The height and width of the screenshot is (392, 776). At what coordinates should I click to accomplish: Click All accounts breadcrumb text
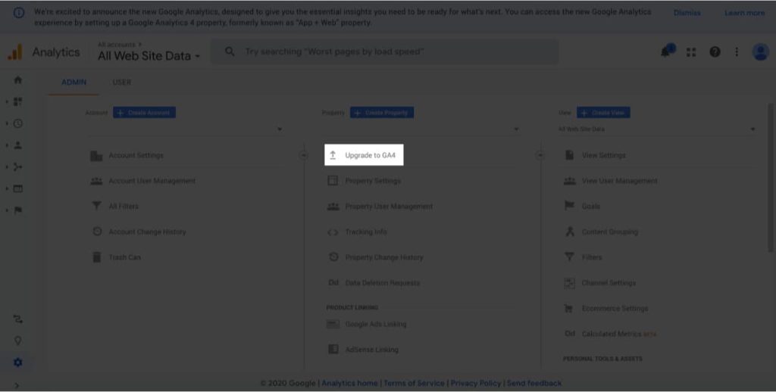tap(117, 45)
